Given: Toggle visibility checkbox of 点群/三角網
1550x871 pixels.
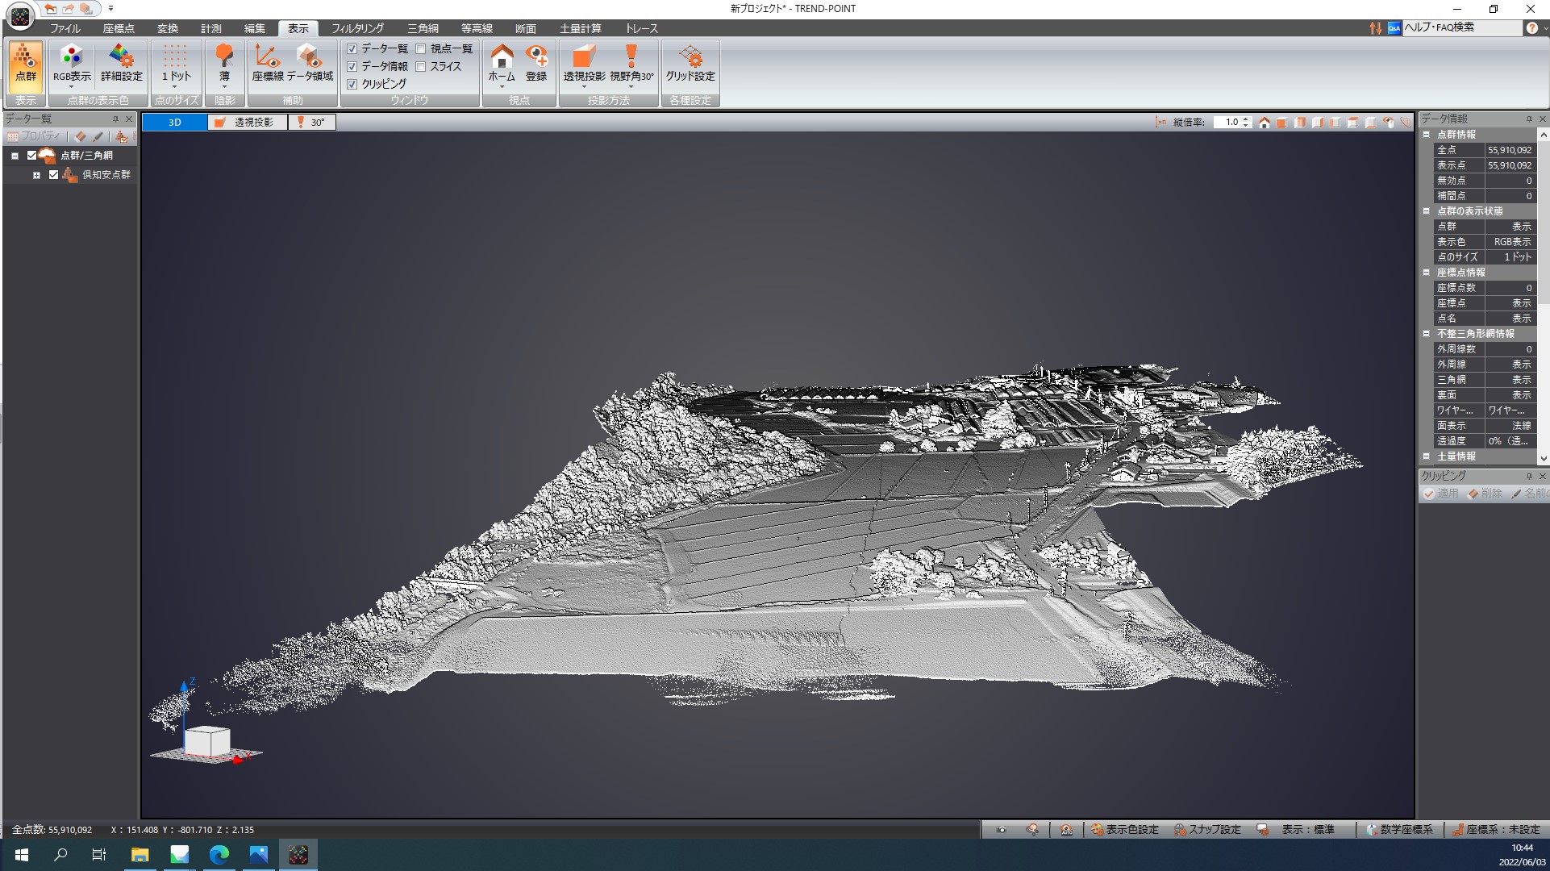Looking at the screenshot, I should (32, 156).
